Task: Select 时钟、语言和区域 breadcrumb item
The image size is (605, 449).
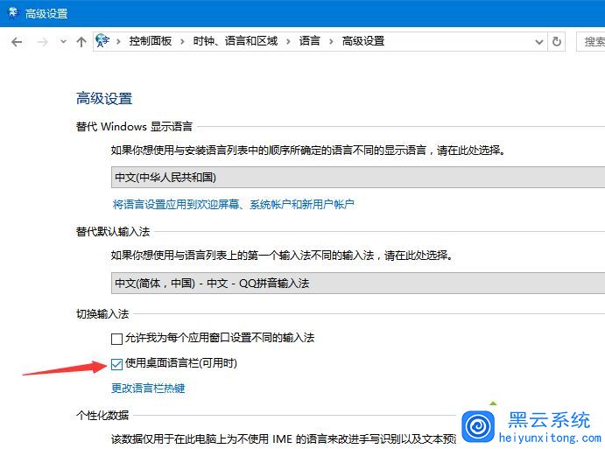Action: tap(234, 41)
